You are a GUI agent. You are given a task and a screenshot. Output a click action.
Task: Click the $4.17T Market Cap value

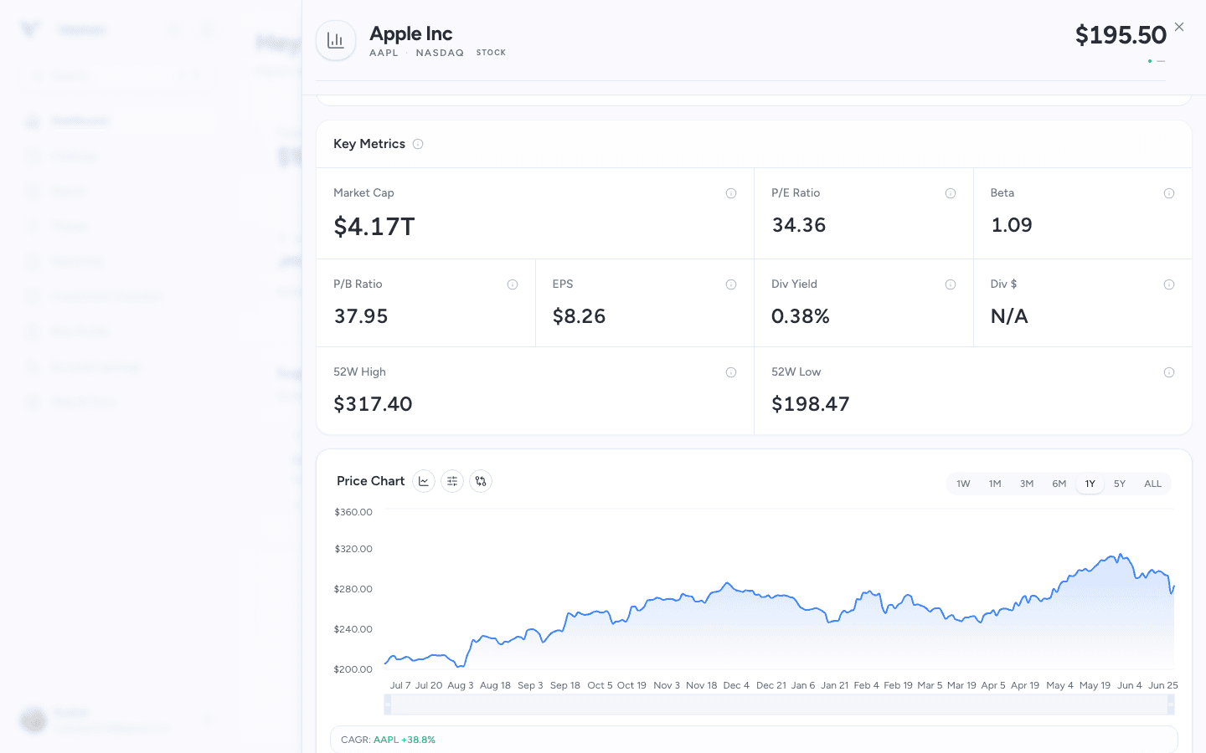click(x=374, y=227)
